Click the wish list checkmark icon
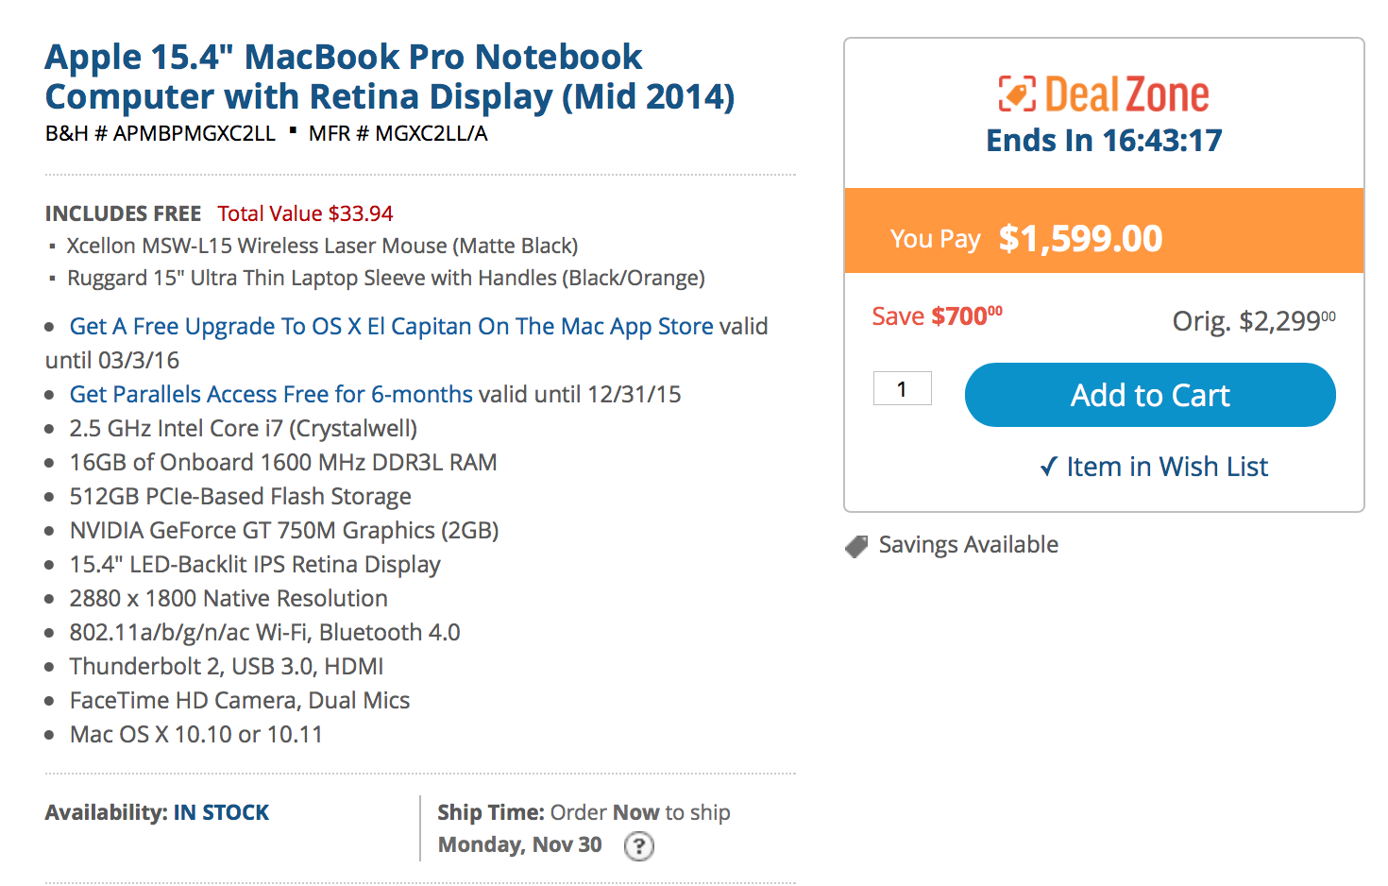1388x886 pixels. [1048, 467]
